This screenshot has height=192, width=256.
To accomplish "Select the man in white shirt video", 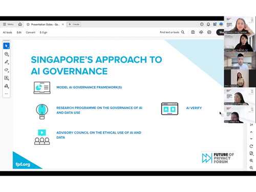I will tap(240, 60).
